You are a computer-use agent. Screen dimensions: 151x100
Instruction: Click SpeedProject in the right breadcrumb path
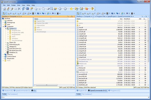[x=111, y=16]
